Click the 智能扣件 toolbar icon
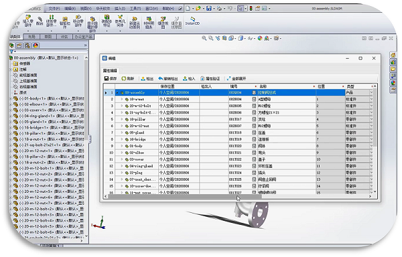Viewport: 402px width, 257px height. coord(64,23)
